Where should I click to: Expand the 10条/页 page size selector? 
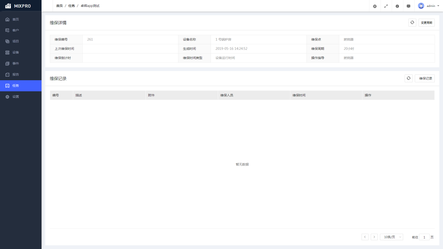pos(391,237)
